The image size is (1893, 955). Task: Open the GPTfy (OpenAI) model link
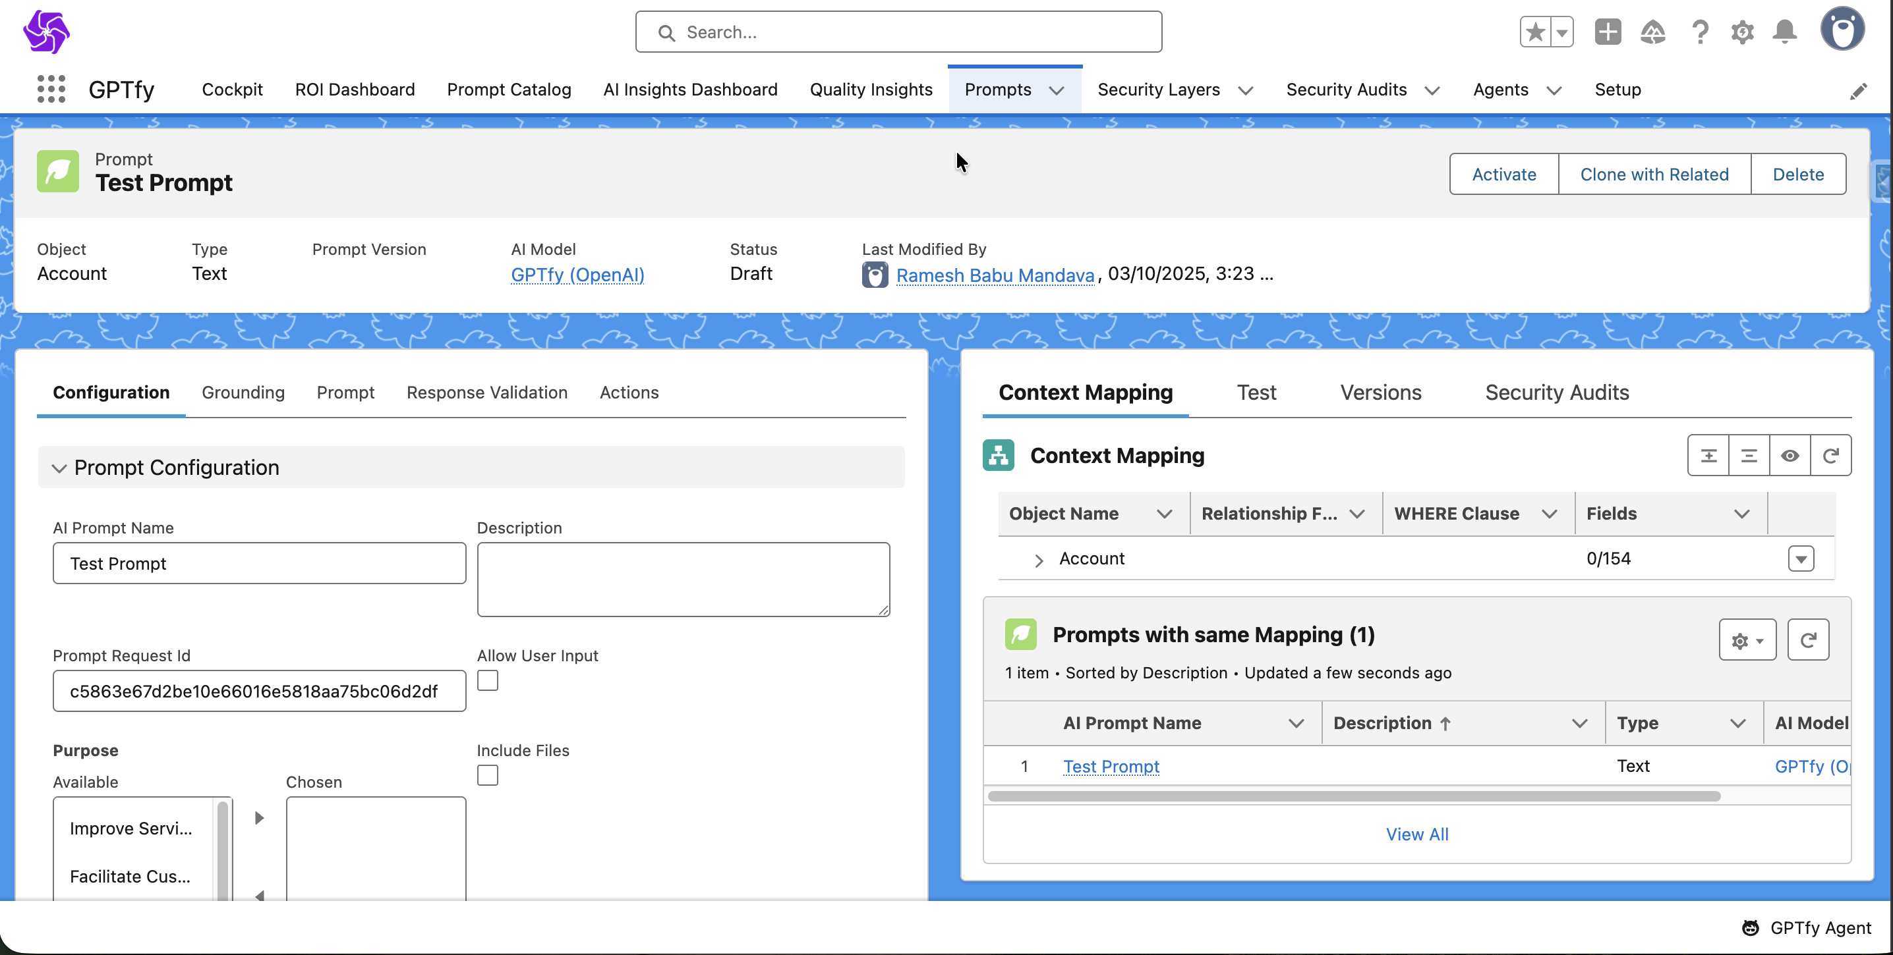coord(577,275)
